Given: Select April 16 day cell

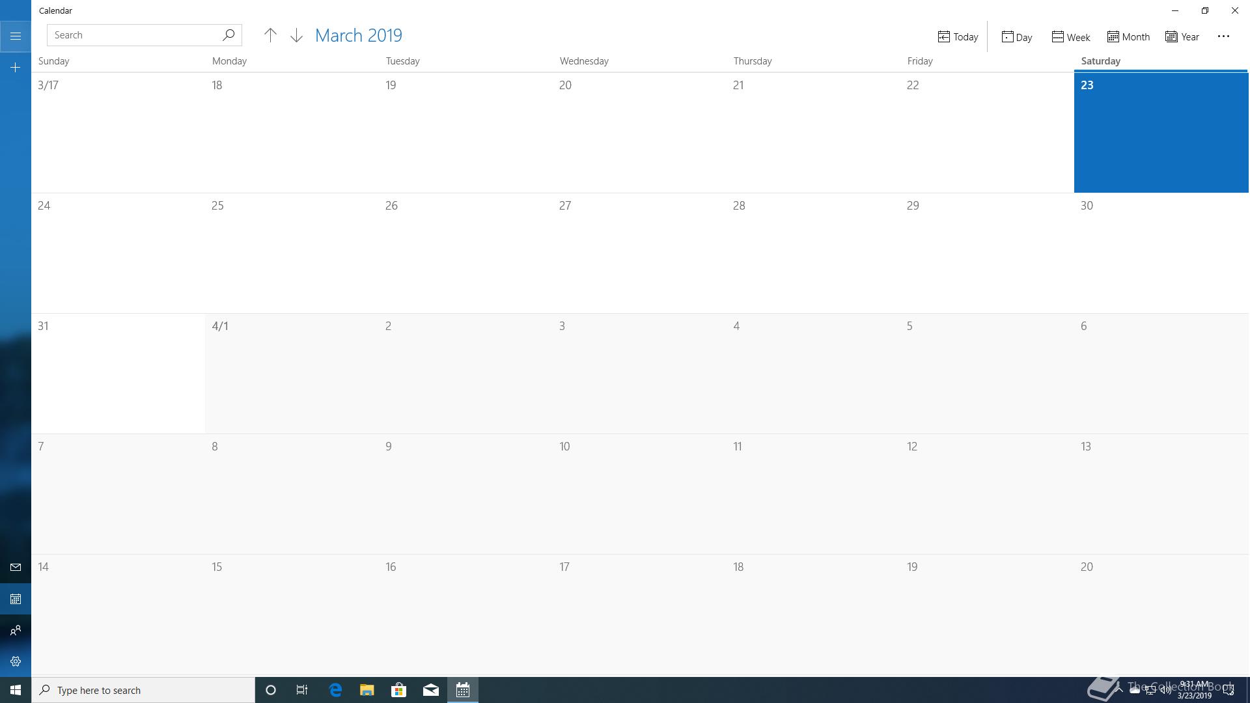Looking at the screenshot, I should click(x=465, y=614).
